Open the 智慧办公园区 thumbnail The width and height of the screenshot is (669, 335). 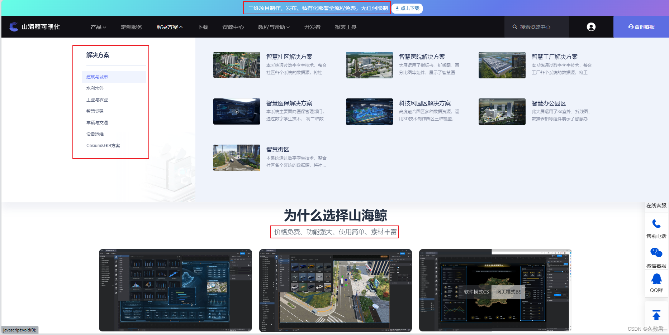coord(502,112)
